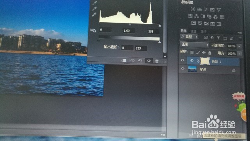250x141 pixels.
Task: Pick the gray point eyedropper in Levels
Action: (95, 8)
